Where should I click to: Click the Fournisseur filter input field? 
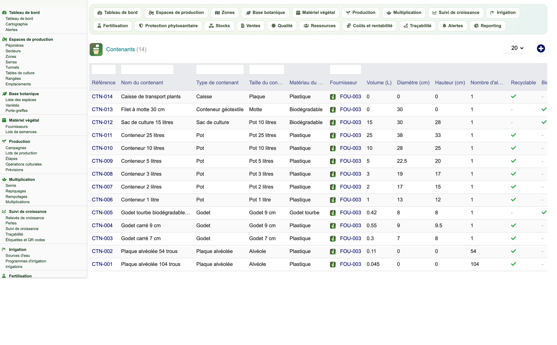coord(345,70)
